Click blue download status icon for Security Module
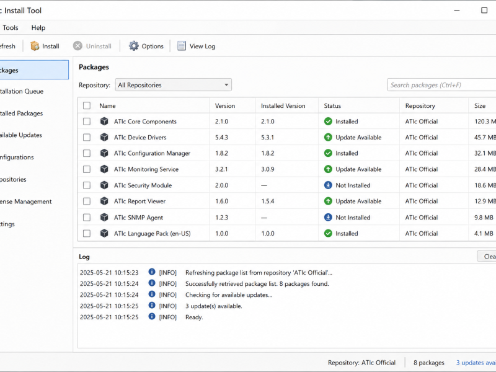Image resolution: width=496 pixels, height=372 pixels. pos(328,185)
